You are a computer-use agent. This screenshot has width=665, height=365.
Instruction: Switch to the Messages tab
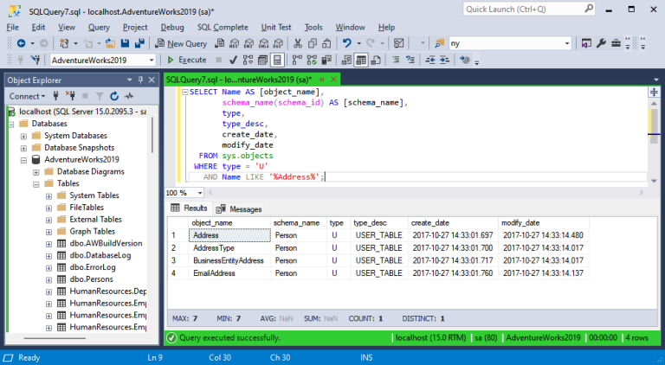(239, 208)
